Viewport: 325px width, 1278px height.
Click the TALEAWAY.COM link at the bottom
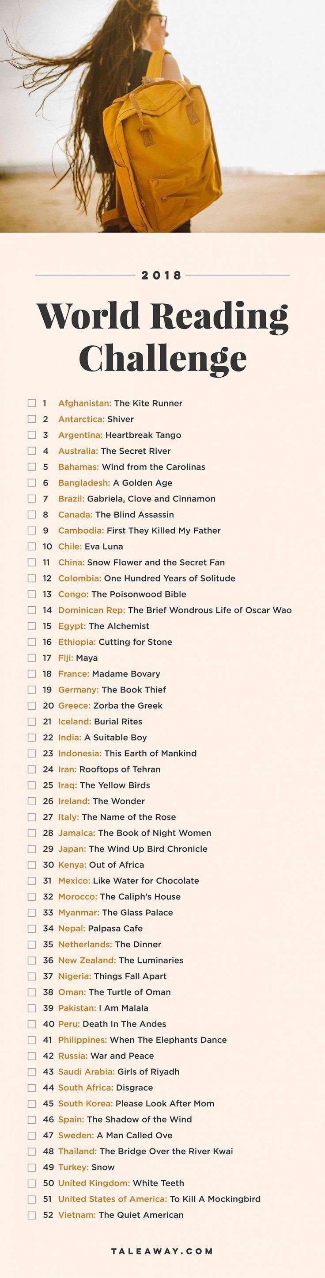(x=162, y=1251)
